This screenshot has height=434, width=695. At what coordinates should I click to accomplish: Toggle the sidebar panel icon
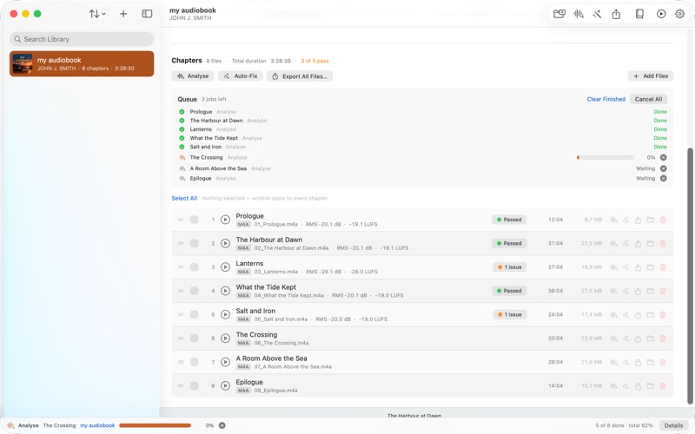pos(147,14)
